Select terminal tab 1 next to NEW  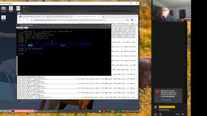tap(26, 28)
